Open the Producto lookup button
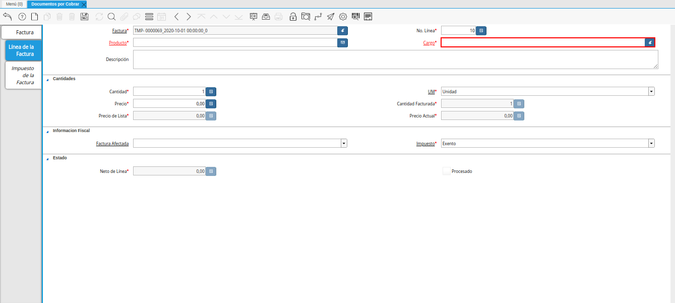The image size is (675, 303). tap(343, 43)
